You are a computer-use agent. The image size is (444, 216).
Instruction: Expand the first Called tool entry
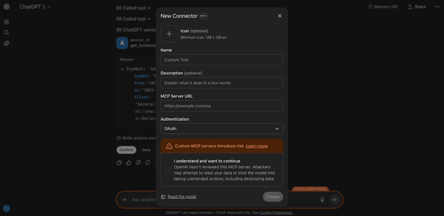[134, 8]
